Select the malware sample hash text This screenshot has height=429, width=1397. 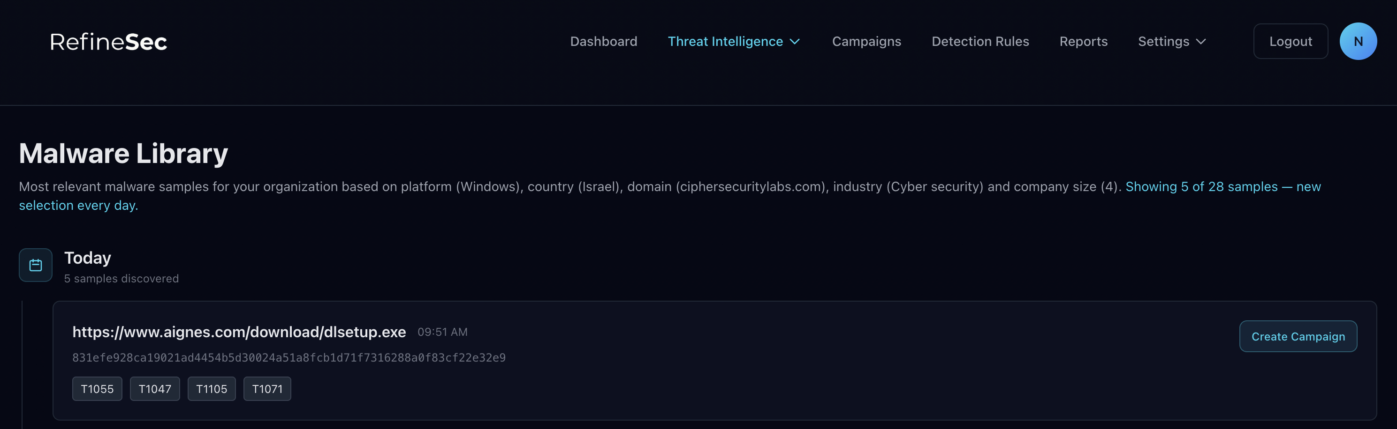point(289,357)
